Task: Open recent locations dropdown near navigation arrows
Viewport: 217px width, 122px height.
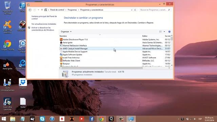Action: pyautogui.click(x=38, y=10)
